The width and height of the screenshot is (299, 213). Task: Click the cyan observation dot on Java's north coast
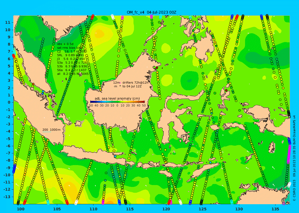(115, 156)
